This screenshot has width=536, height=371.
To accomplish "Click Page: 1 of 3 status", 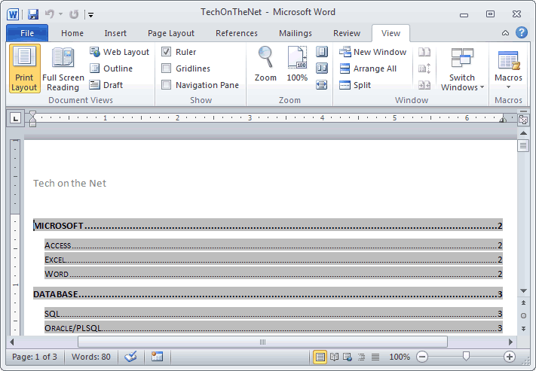I will [35, 357].
